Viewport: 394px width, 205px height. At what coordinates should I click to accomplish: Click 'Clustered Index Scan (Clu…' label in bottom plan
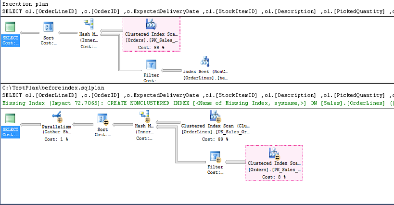point(216,126)
